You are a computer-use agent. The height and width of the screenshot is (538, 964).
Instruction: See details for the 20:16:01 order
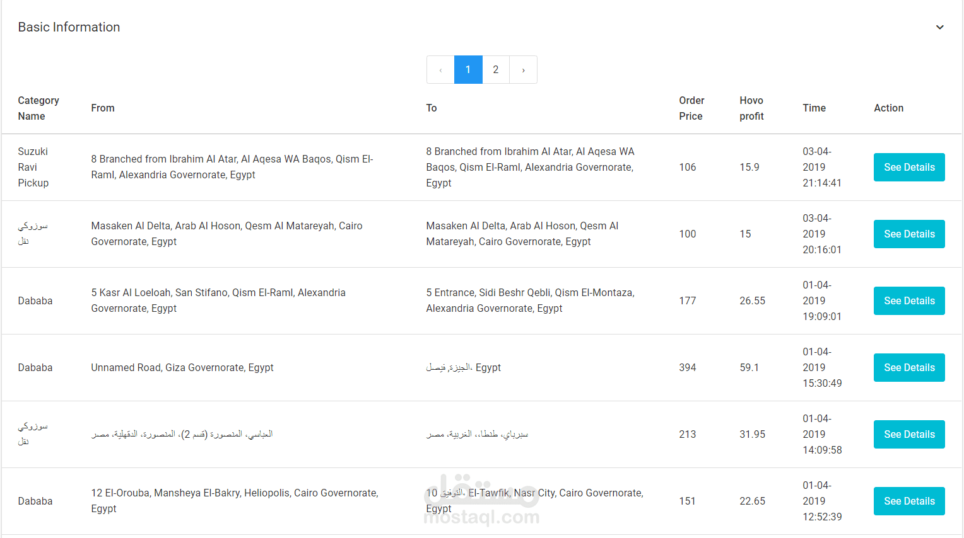908,234
